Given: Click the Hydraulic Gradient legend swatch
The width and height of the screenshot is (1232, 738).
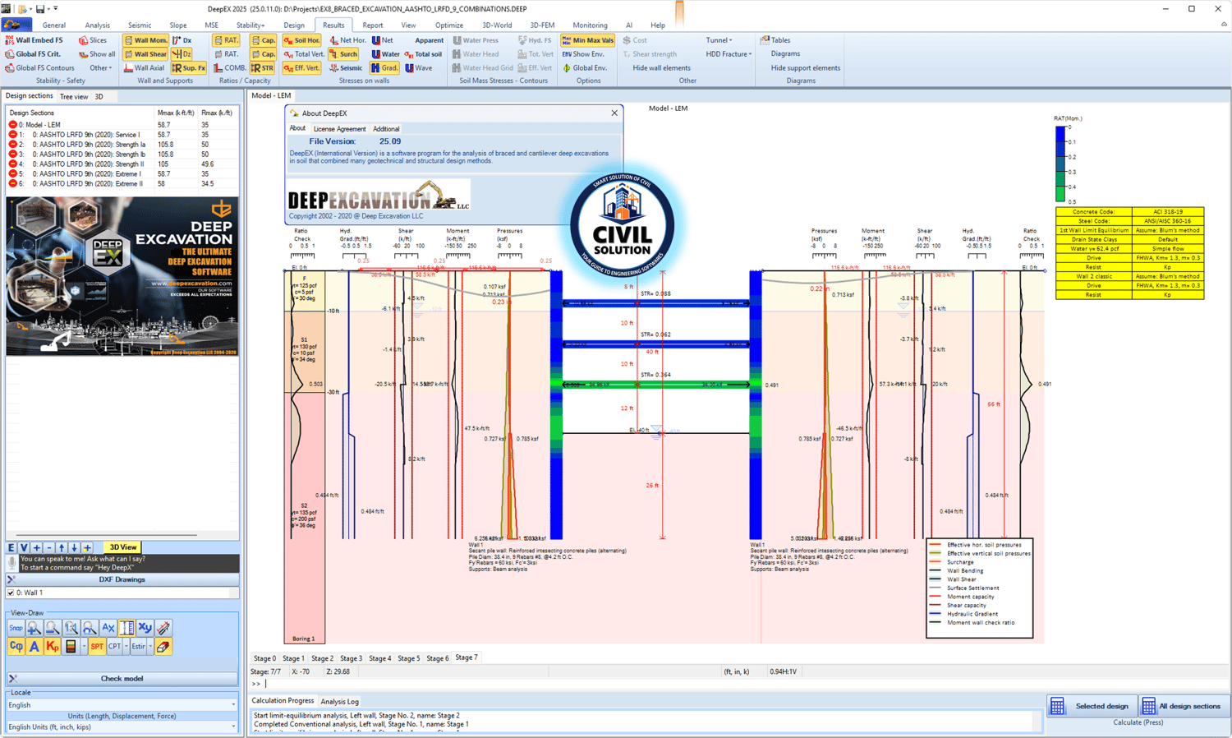Looking at the screenshot, I should (935, 614).
